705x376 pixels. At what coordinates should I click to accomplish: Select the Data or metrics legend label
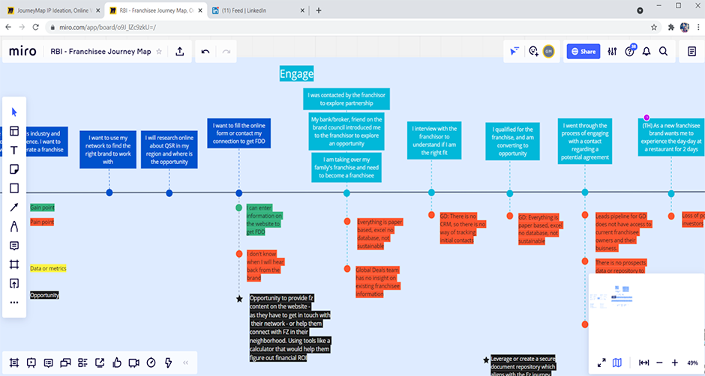[48, 269]
